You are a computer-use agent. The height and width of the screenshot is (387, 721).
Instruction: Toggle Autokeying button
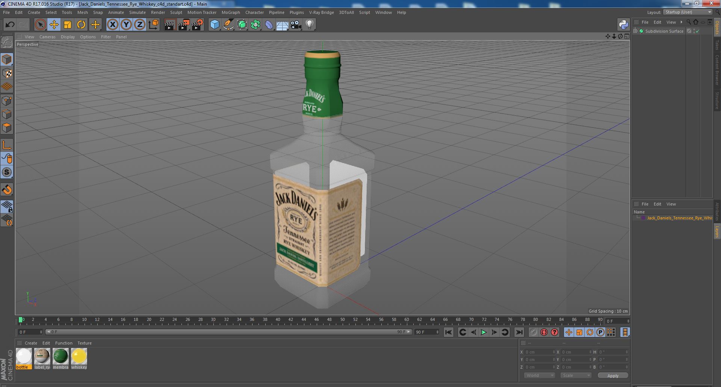coord(544,332)
